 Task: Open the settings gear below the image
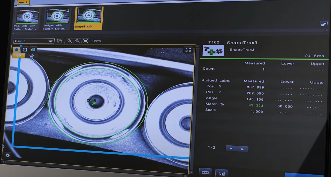point(8,155)
